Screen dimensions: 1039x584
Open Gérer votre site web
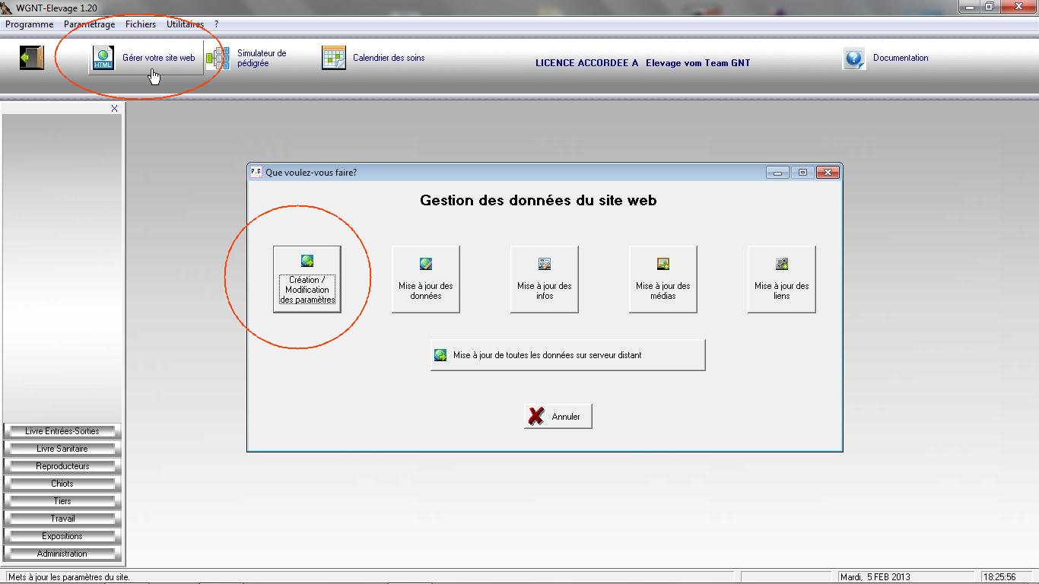(146, 59)
